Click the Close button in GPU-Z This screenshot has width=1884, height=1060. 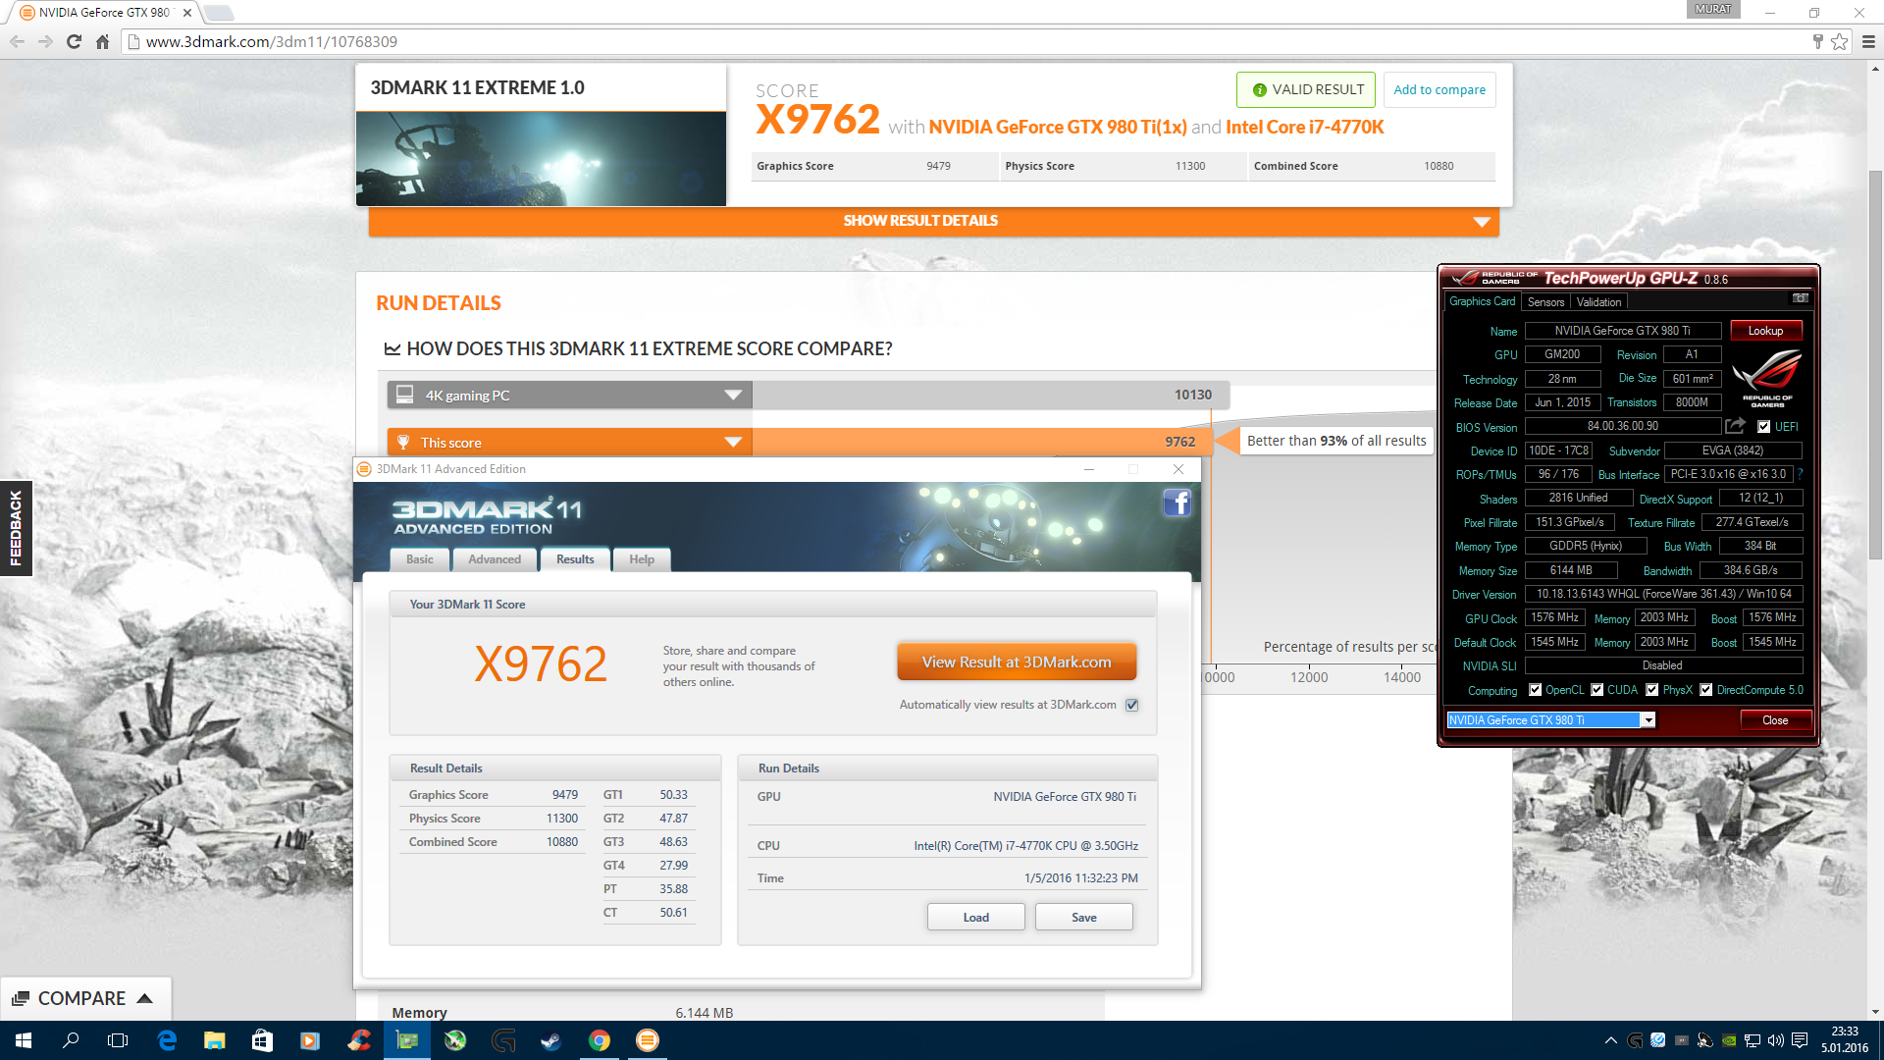[1775, 720]
